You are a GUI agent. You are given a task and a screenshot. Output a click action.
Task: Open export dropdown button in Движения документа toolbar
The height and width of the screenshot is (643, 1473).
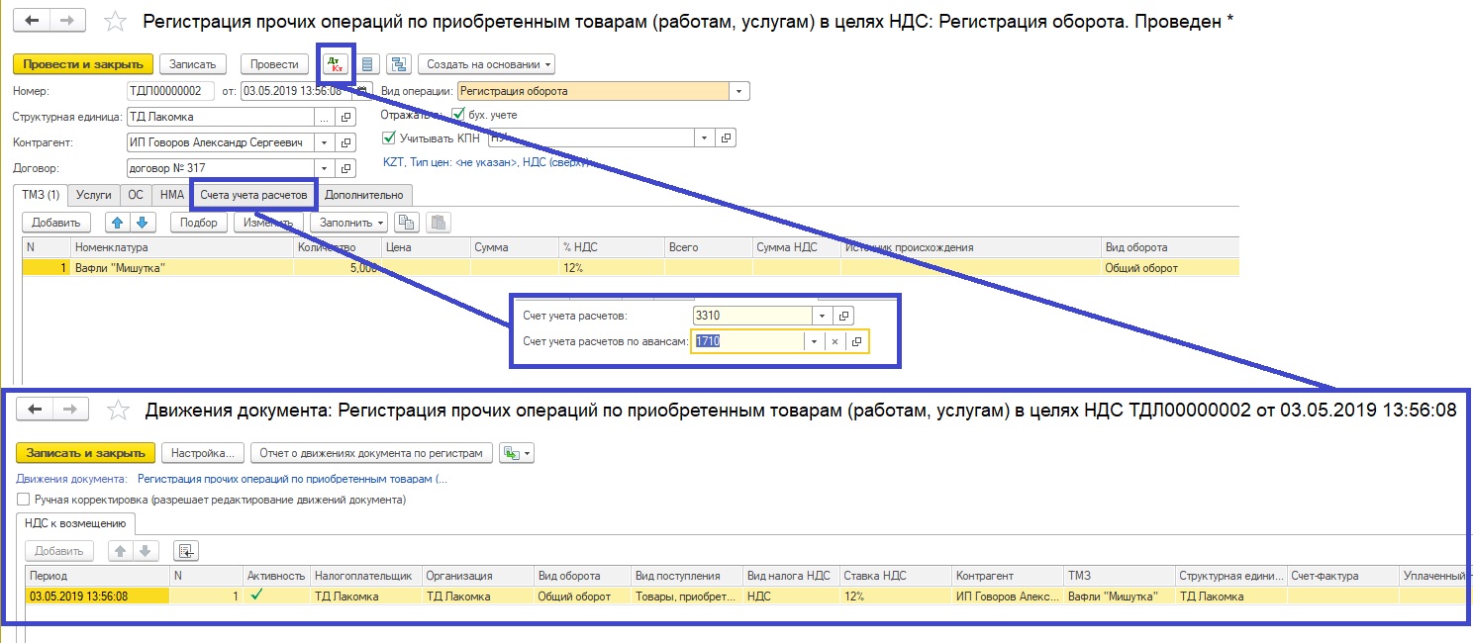517,453
